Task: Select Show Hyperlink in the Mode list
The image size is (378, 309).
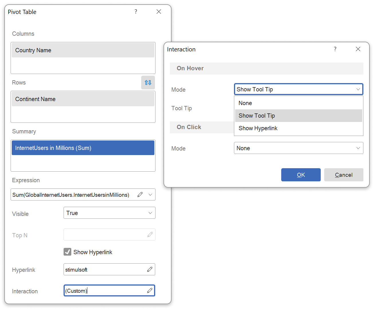Action: 258,128
